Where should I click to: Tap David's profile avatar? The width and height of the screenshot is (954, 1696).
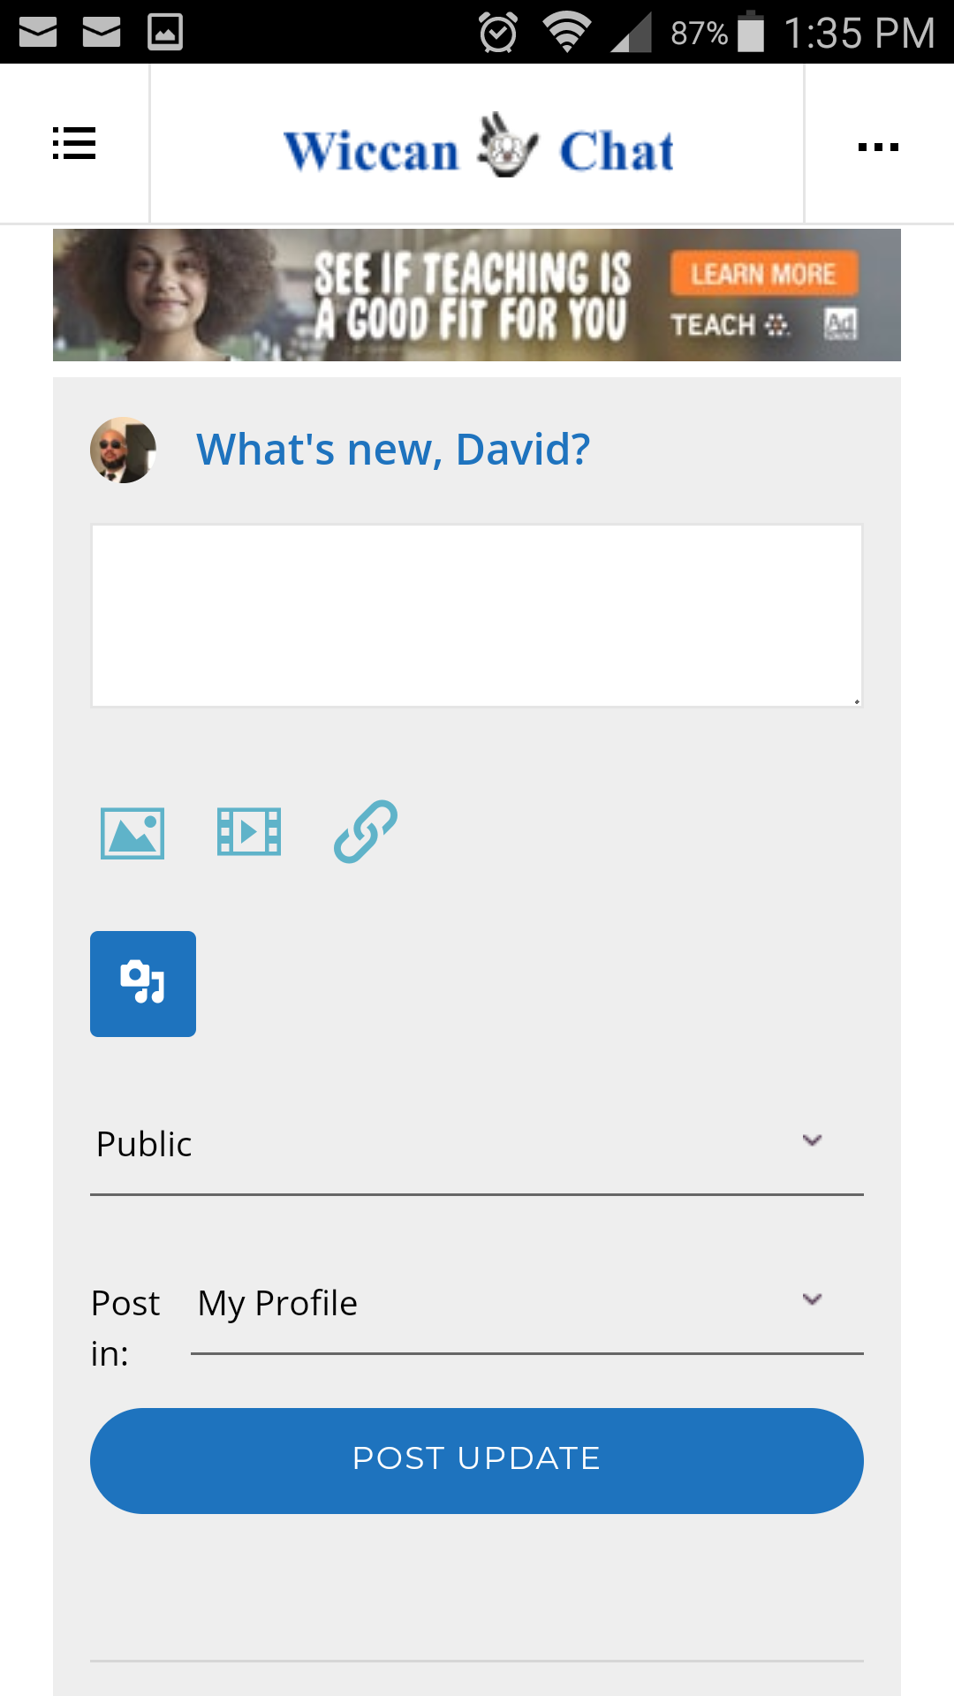coord(124,450)
